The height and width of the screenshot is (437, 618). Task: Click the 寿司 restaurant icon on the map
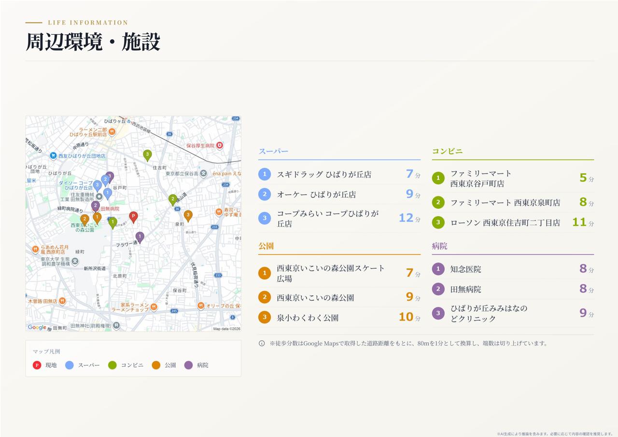pos(219,212)
